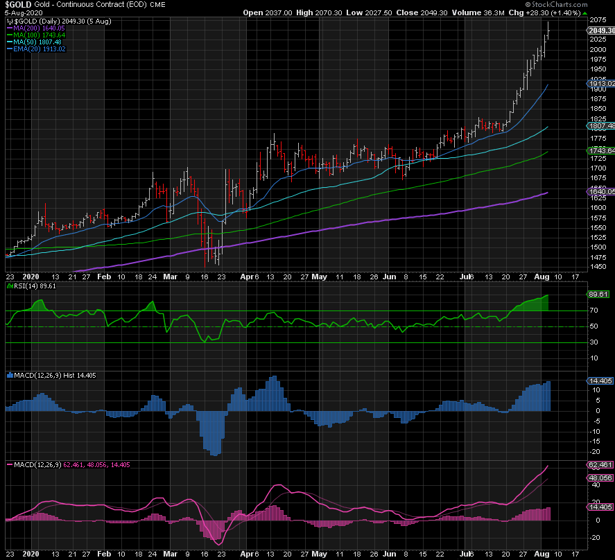615x560 pixels.
Task: Click the green MA(100) legend swatch
Action: click(10, 35)
